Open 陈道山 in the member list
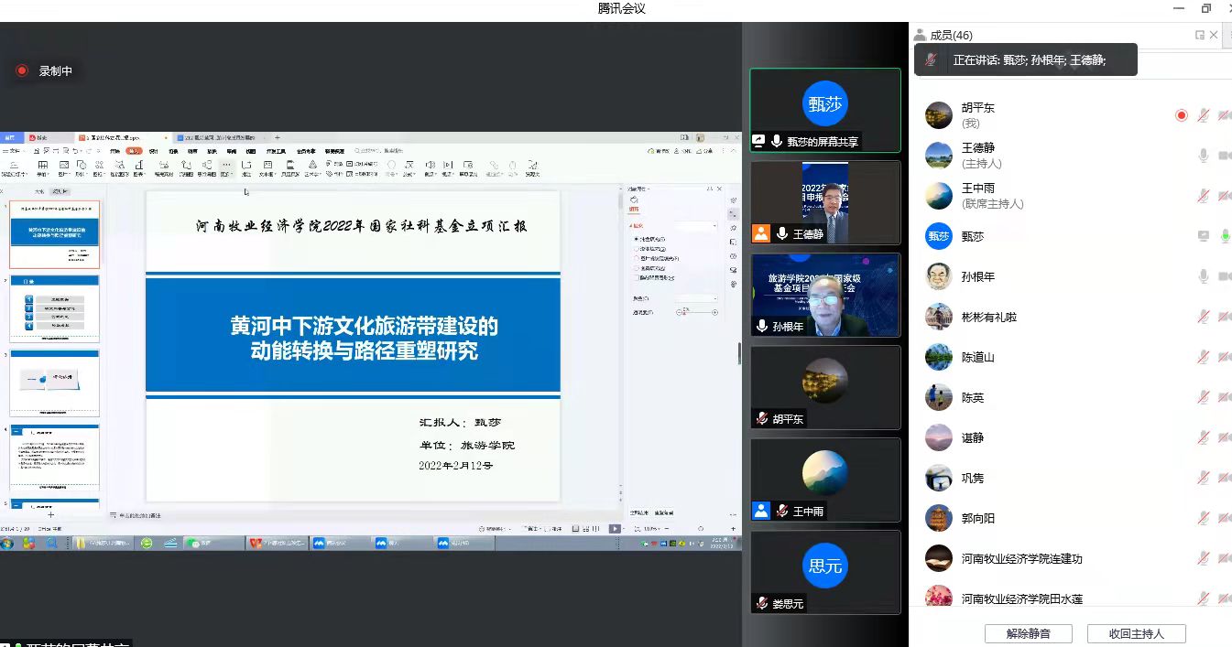Viewport: 1232px width, 647px height. (x=977, y=357)
